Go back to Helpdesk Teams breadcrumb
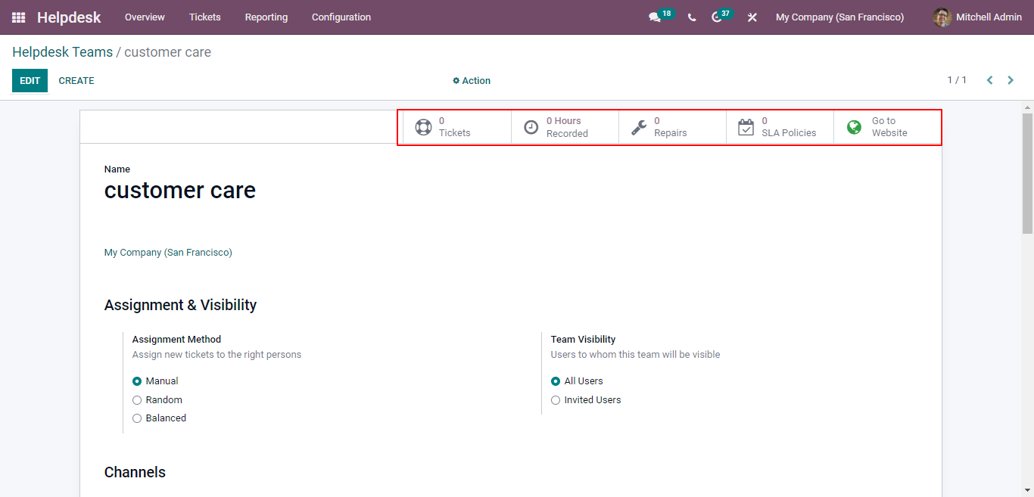Screen dimensions: 1034x497 click(62, 52)
